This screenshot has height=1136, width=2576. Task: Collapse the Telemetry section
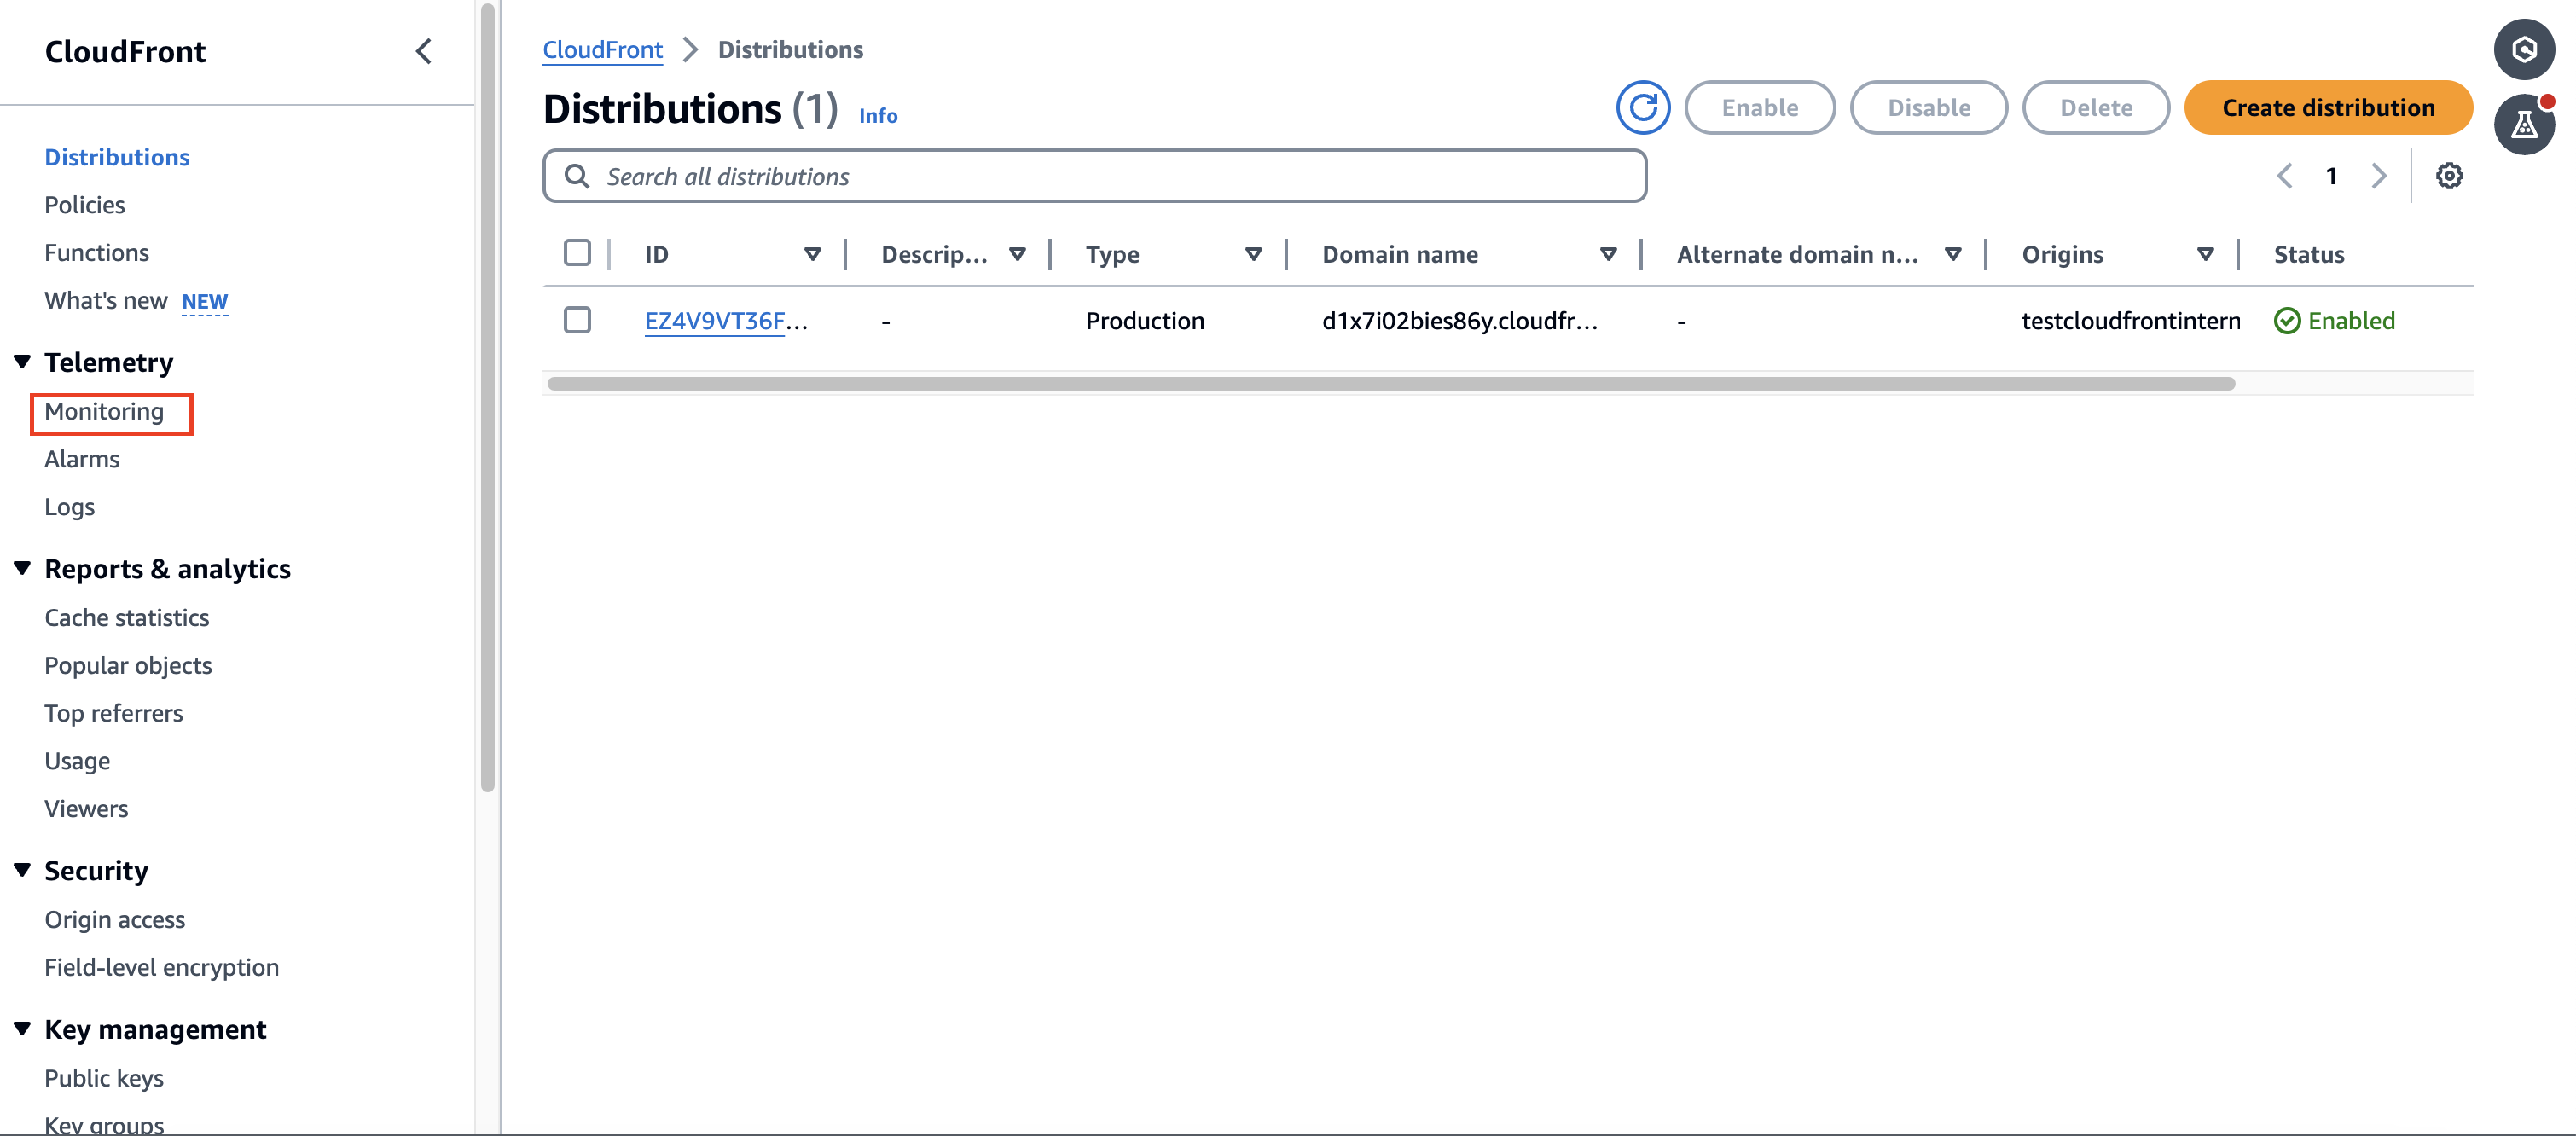(22, 362)
